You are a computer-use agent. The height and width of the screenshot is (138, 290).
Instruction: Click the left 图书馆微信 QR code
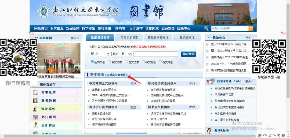(18, 57)
